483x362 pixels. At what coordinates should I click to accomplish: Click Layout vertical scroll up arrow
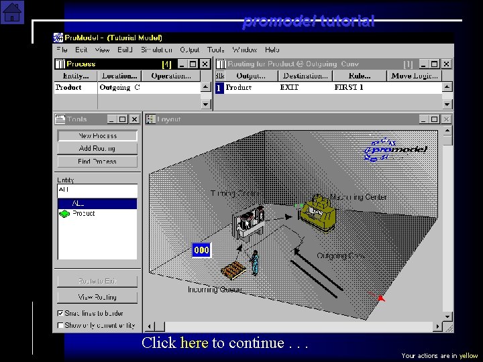447,131
